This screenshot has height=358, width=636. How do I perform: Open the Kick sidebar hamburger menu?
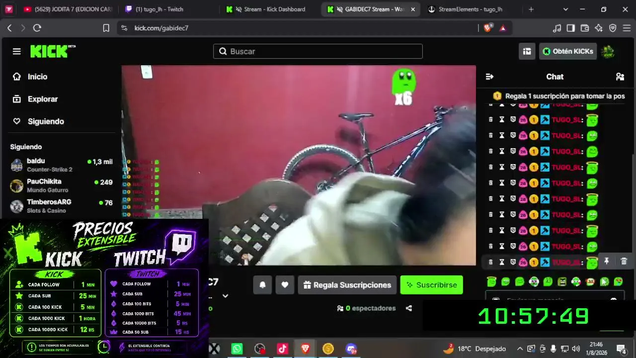coord(17,51)
